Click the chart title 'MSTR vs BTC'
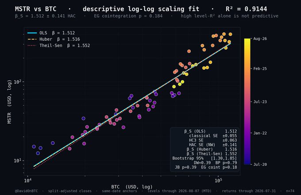Image resolution: width=301 pixels, height=195 pixels. [36, 9]
